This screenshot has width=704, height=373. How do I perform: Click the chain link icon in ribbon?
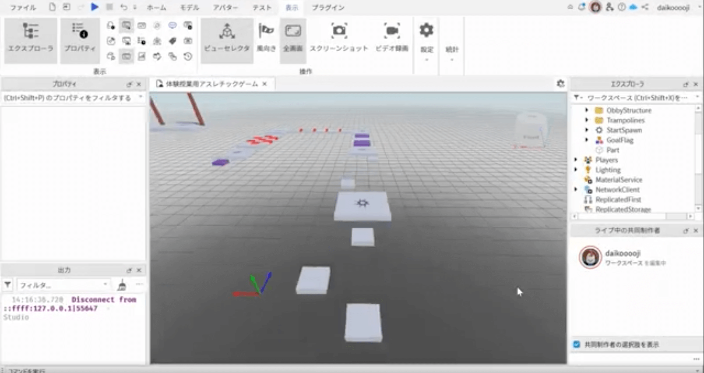pos(172,56)
